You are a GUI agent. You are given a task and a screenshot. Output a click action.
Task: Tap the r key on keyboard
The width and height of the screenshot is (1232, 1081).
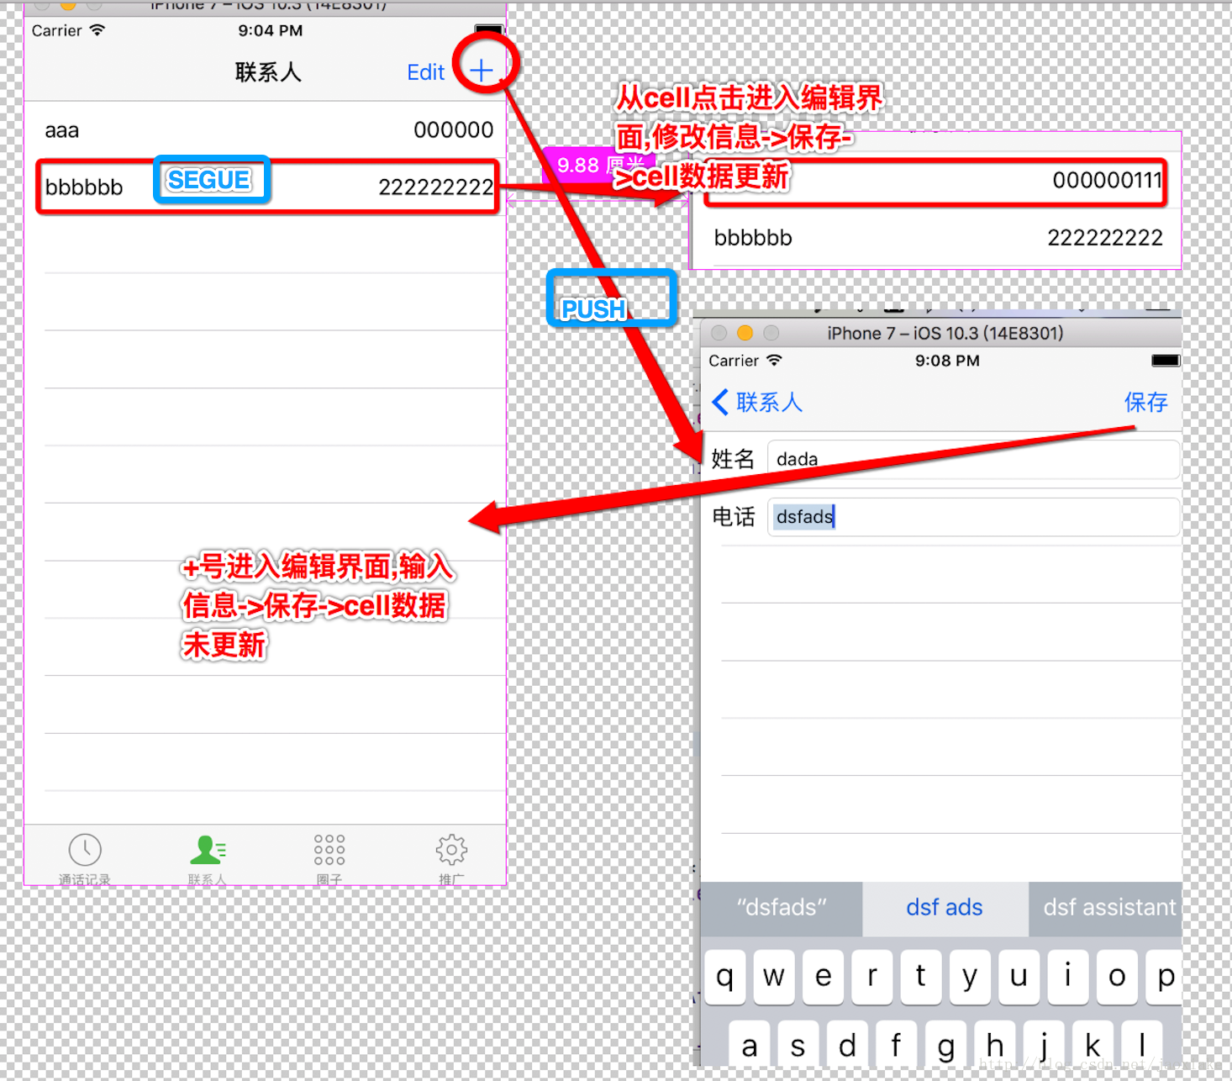pyautogui.click(x=872, y=977)
